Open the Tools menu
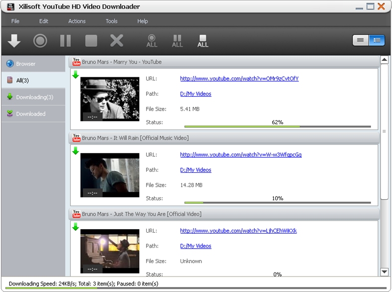392x292 pixels. (112, 21)
